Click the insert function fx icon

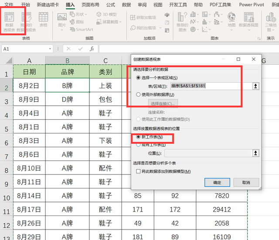tap(92, 49)
